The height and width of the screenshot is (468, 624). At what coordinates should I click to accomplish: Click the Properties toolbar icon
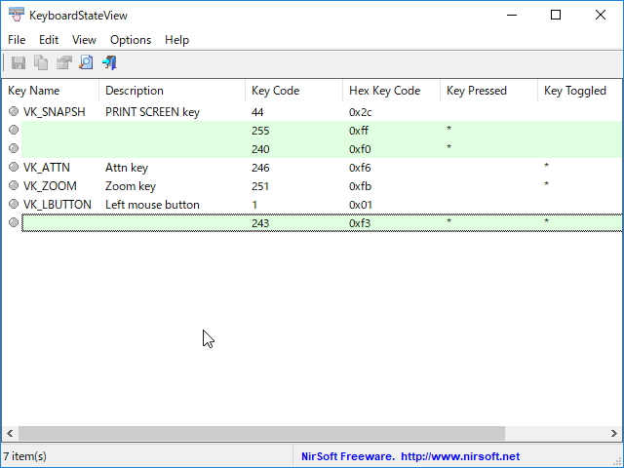[x=63, y=62]
